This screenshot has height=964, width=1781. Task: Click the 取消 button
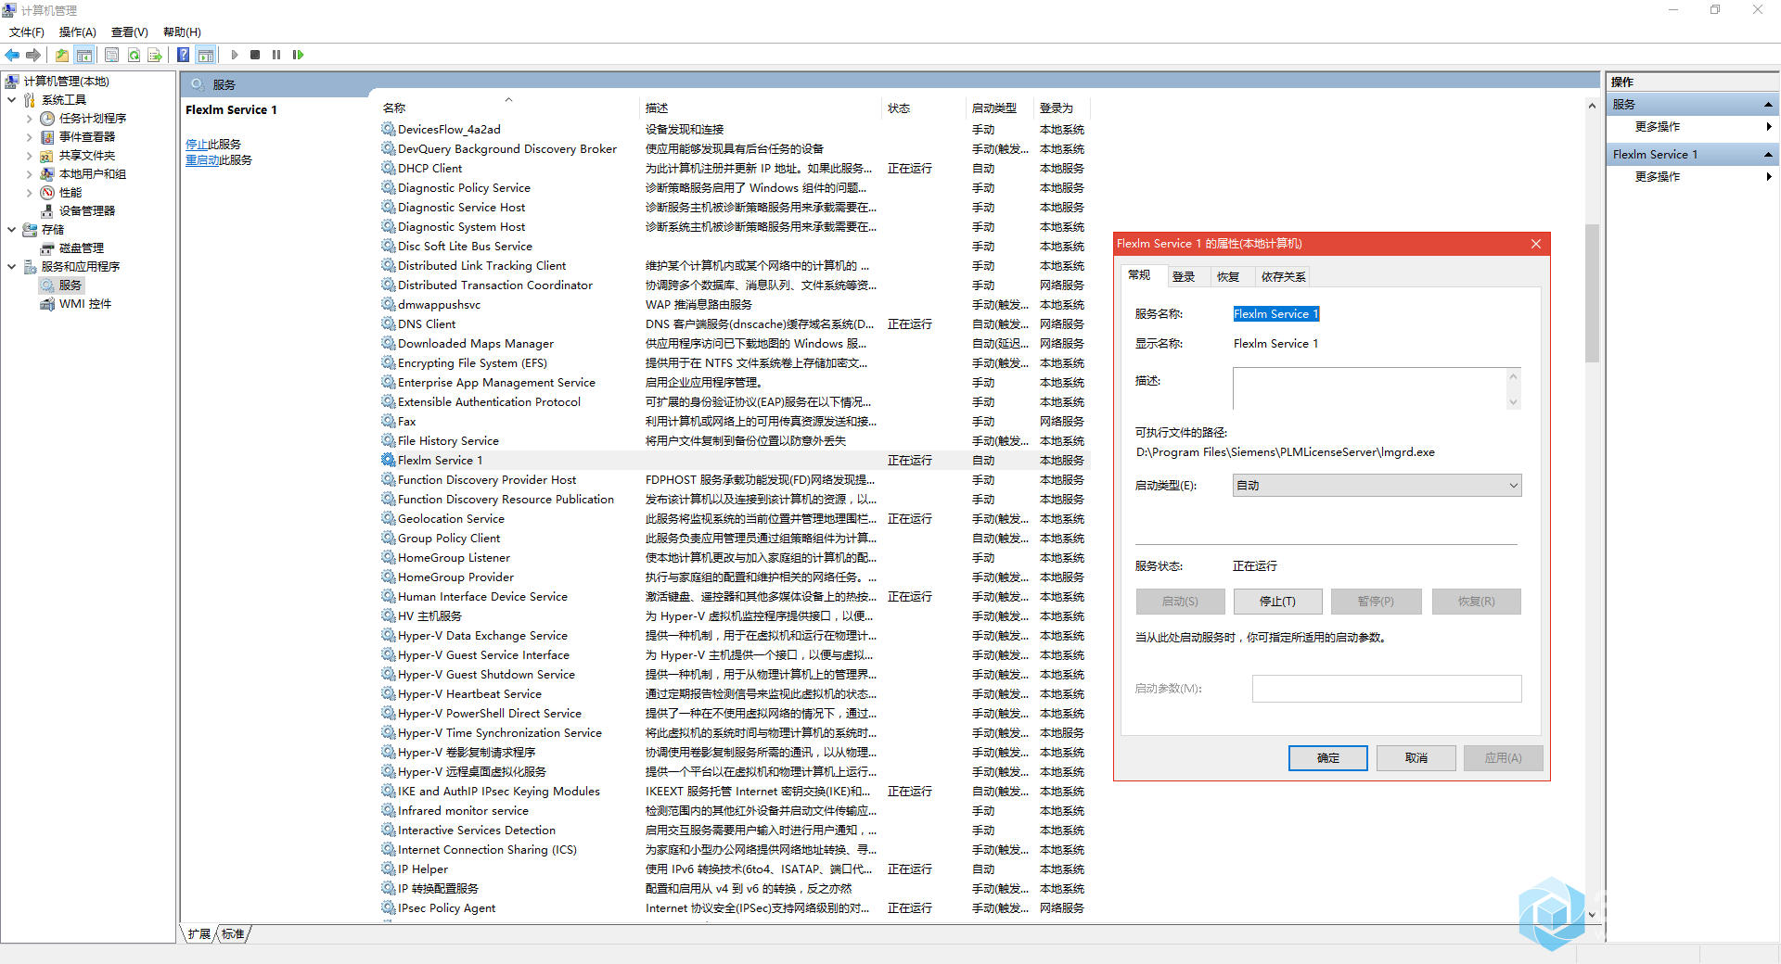[x=1416, y=758]
